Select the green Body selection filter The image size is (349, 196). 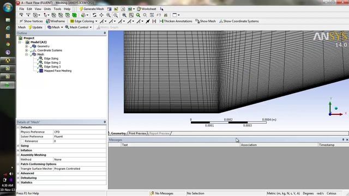click(74, 15)
